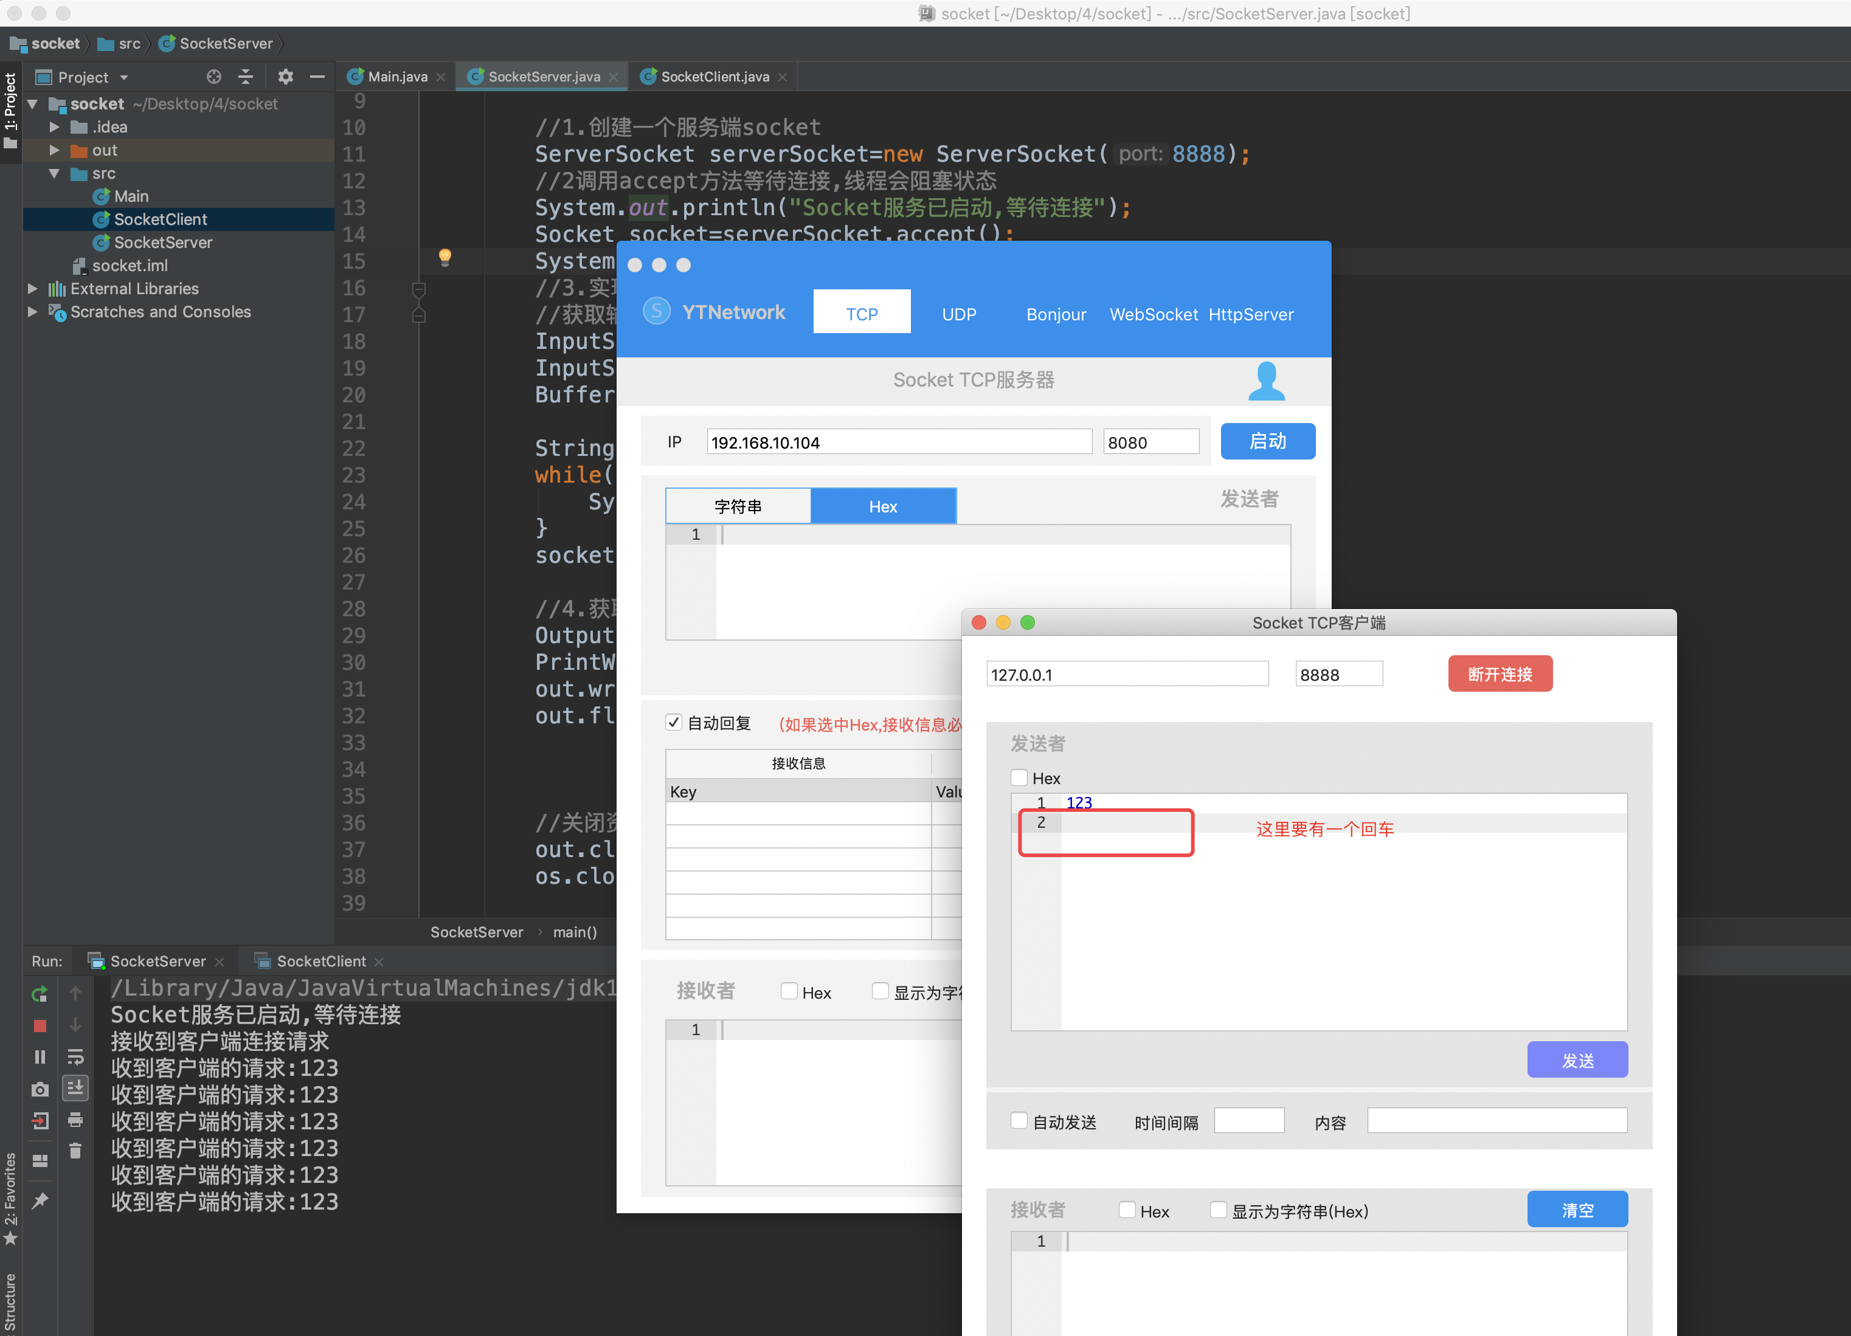Viewport: 1851px width, 1336px height.
Task: Click the blue user profile icon
Action: click(x=1266, y=381)
